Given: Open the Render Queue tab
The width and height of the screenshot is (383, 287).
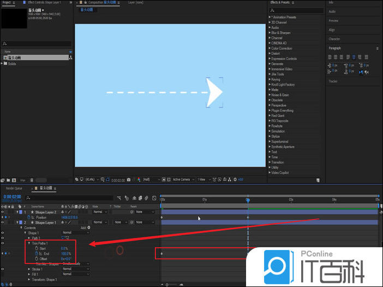Looking at the screenshot, I should [14, 188].
